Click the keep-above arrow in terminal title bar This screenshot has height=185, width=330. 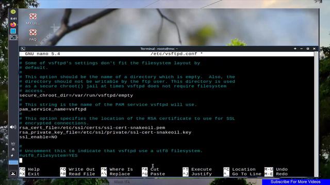[295, 49]
